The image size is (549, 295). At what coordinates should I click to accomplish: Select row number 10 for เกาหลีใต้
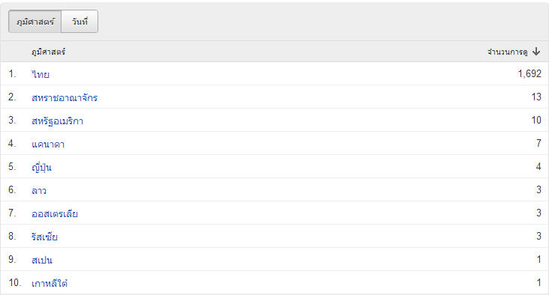pyautogui.click(x=15, y=282)
